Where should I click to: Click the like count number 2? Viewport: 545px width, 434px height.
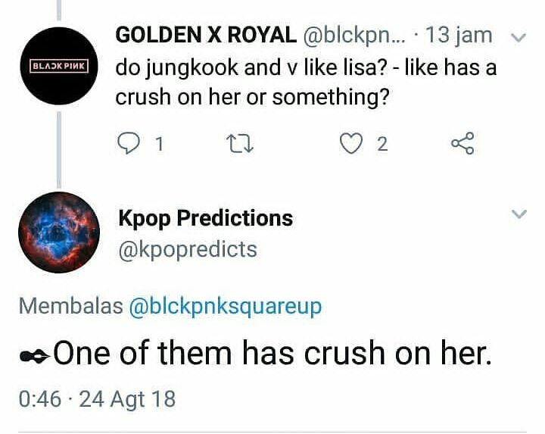click(382, 144)
